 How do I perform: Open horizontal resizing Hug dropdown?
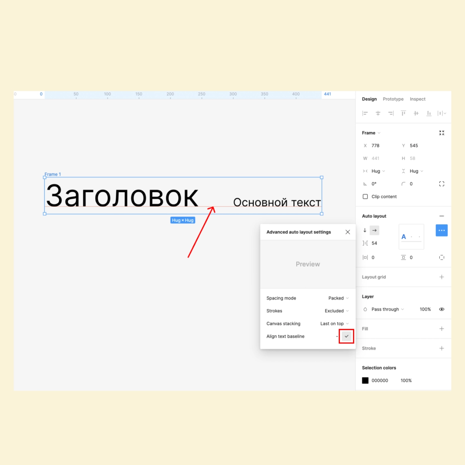378,171
